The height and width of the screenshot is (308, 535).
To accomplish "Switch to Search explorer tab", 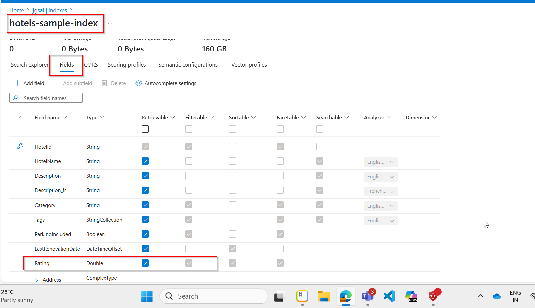I will pyautogui.click(x=29, y=65).
